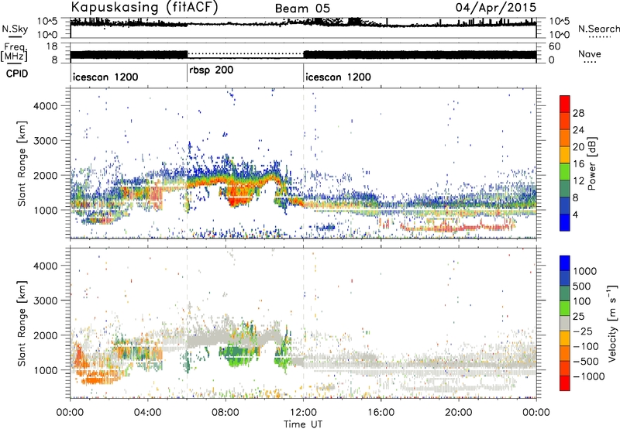This screenshot has height=429, width=620.
Task: Click the 12:00 time tick label
Action: tap(303, 413)
